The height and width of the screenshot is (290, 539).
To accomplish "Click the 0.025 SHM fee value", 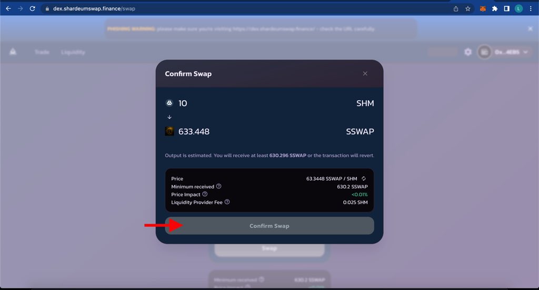I will coord(355,202).
